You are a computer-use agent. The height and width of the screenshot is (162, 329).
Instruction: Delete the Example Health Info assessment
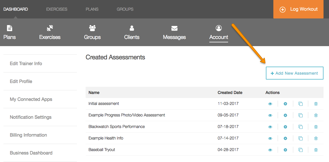pos(316,138)
